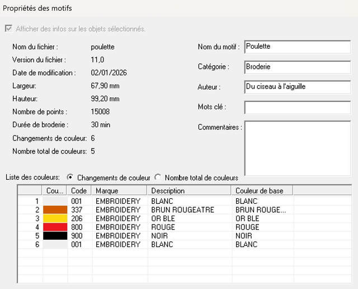This screenshot has height=289, width=358.
Task: Click the black swatch for NOIR
Action: tap(55, 236)
